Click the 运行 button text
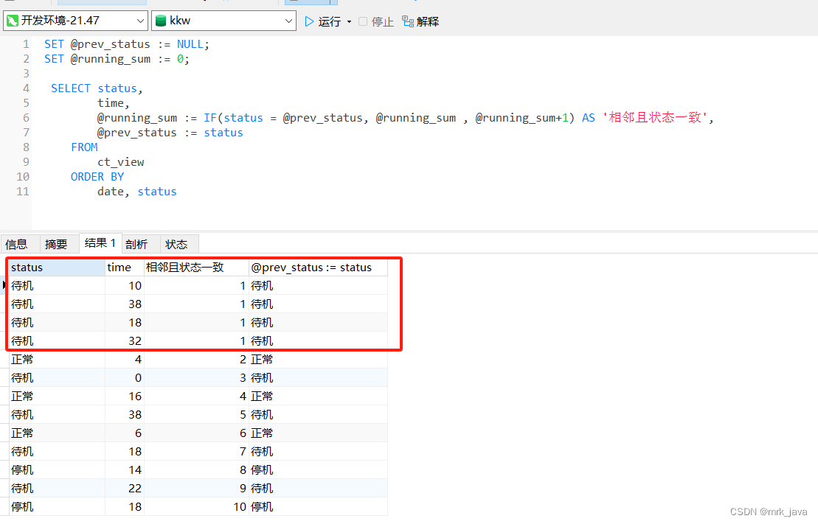The height and width of the screenshot is (524, 818). (330, 21)
